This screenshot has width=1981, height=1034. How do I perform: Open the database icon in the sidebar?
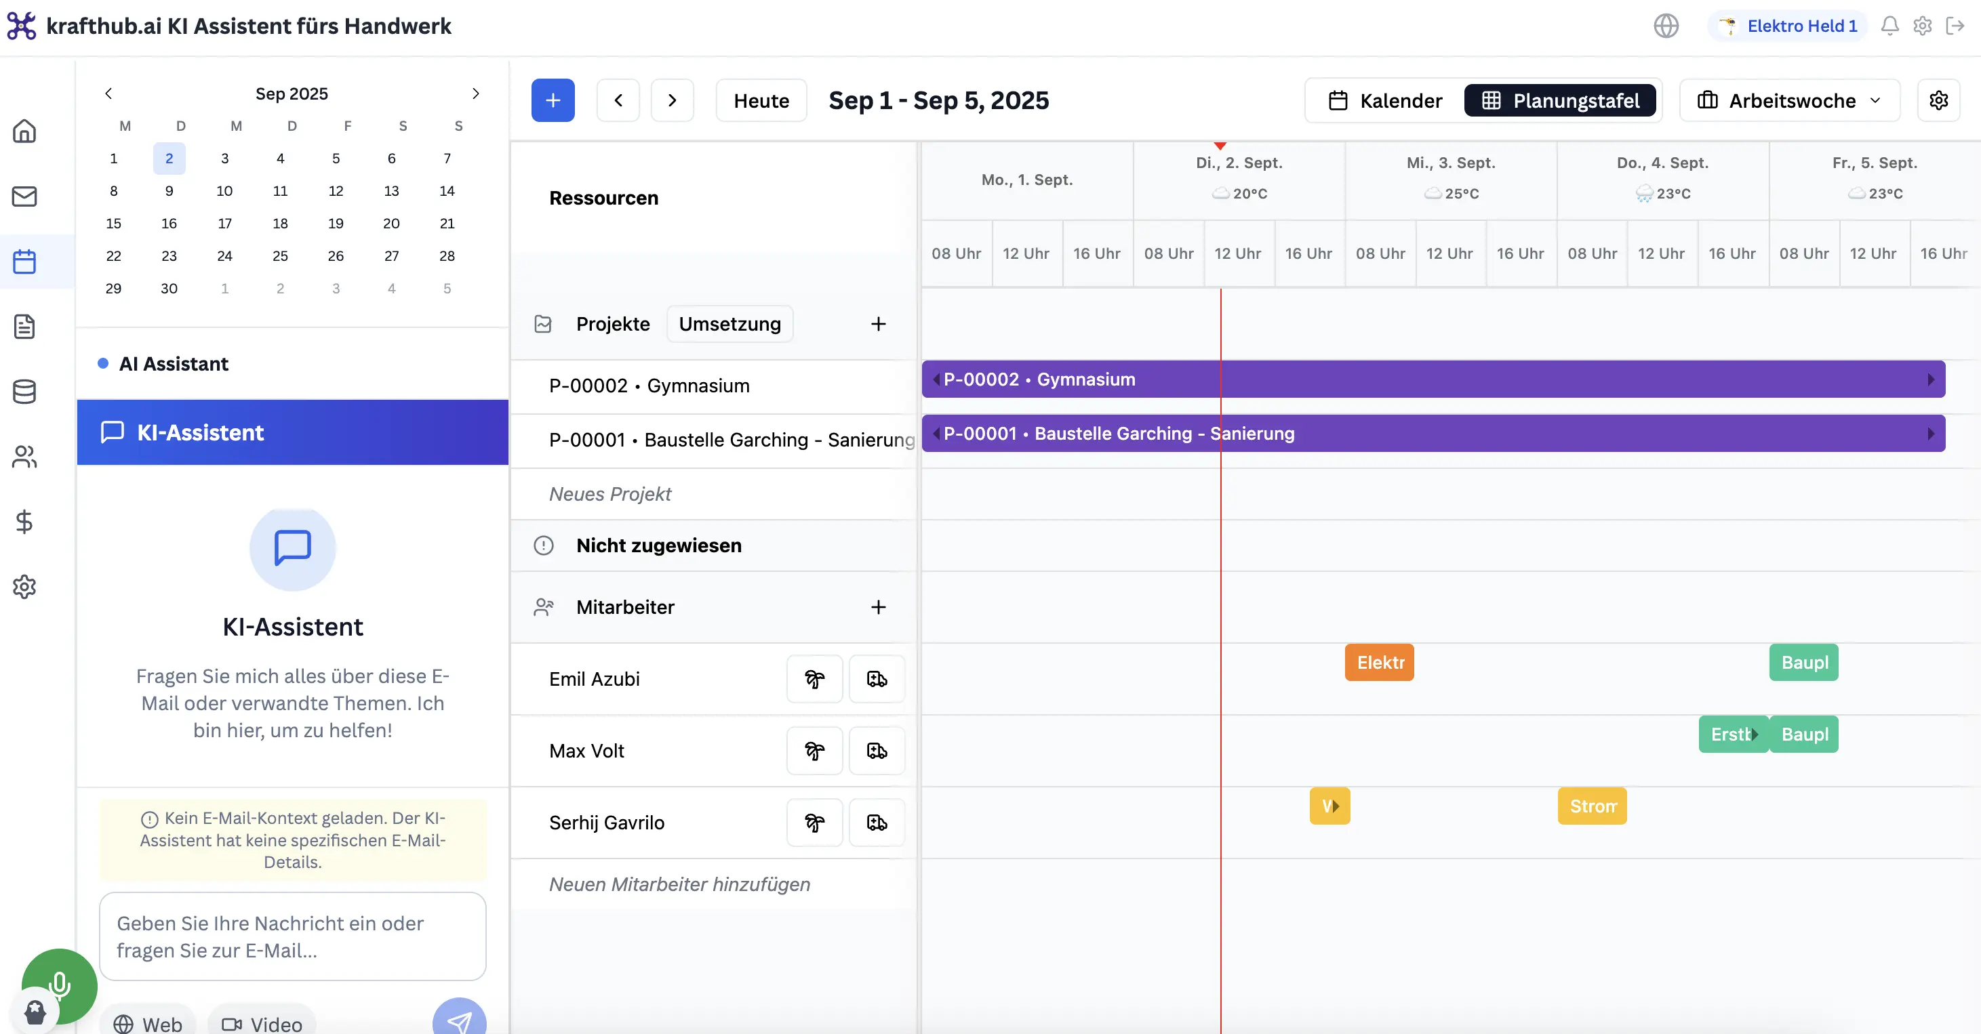tap(24, 391)
